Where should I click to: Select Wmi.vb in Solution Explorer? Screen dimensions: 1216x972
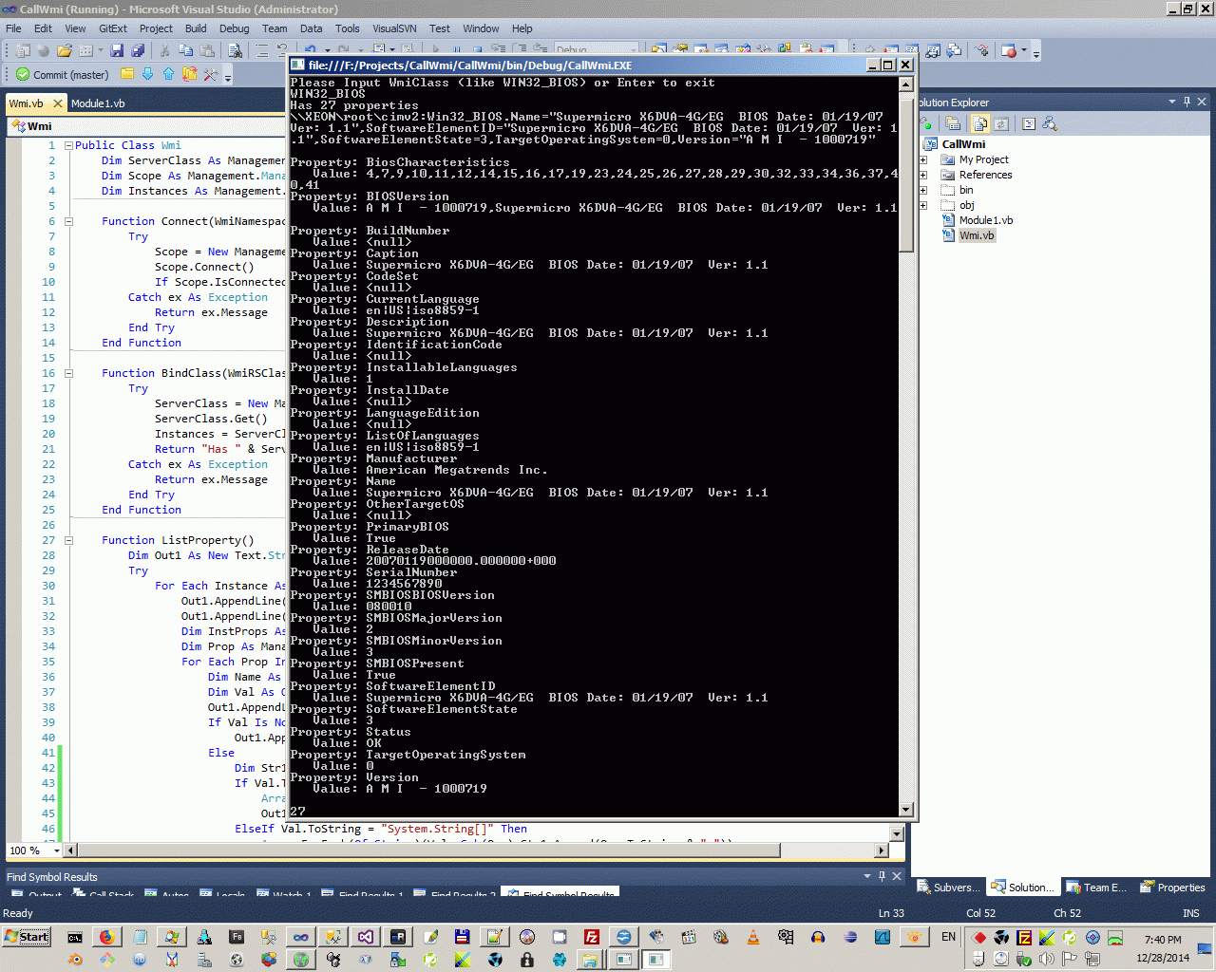977,235
